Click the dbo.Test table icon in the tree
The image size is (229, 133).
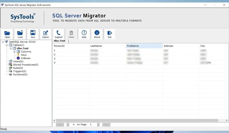coord(14,48)
